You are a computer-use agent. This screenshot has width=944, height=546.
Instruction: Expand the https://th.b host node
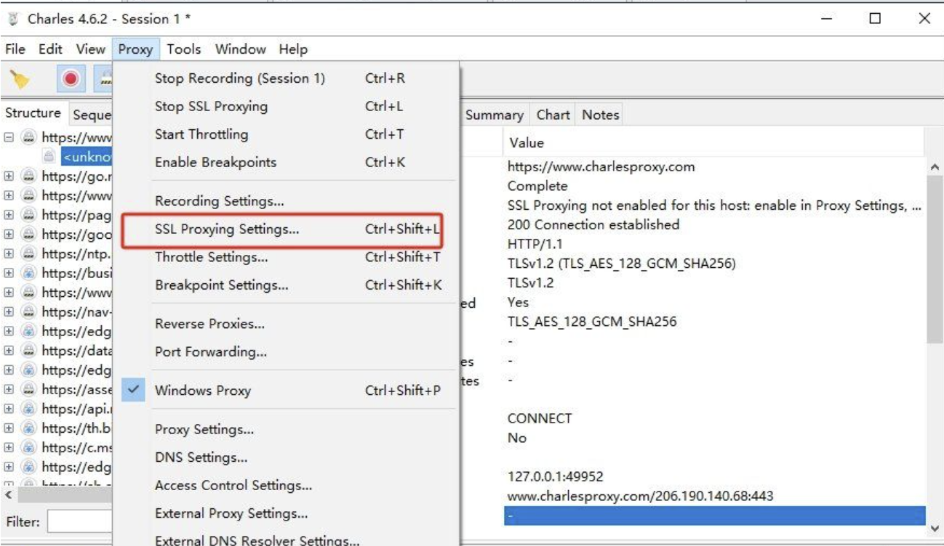pyautogui.click(x=9, y=428)
